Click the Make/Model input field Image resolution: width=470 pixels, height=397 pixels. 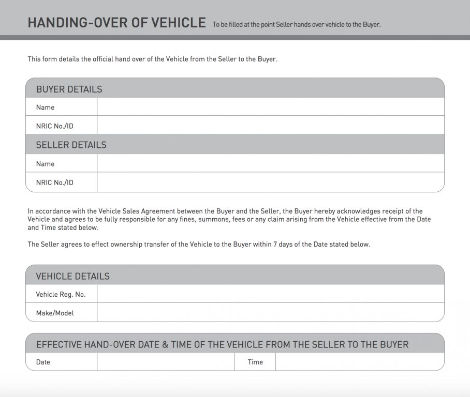click(270, 312)
